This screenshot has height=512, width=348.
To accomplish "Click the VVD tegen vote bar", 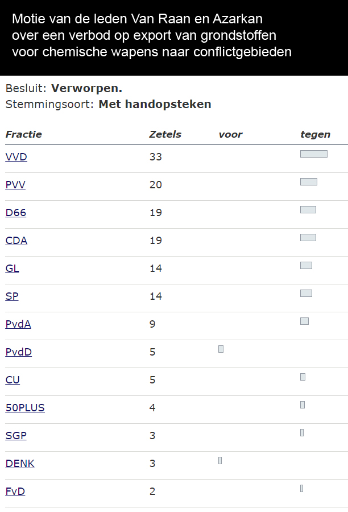I will tap(314, 154).
